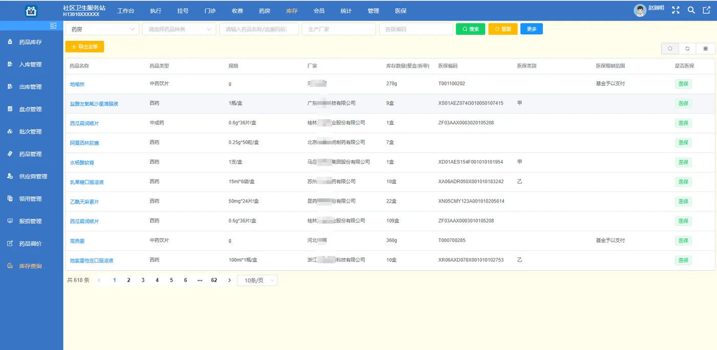Image resolution: width=717 pixels, height=350 pixels.
Task: Enter fullscreen with the expand arrows icon
Action: pyautogui.click(x=676, y=10)
